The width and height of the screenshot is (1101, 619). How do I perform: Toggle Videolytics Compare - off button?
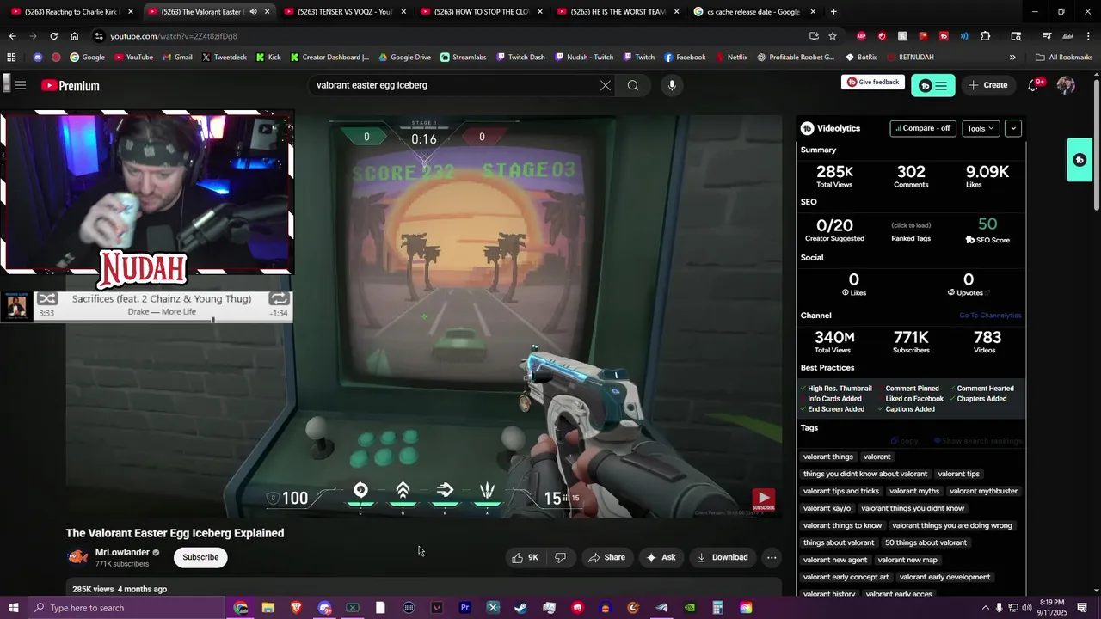(x=923, y=128)
